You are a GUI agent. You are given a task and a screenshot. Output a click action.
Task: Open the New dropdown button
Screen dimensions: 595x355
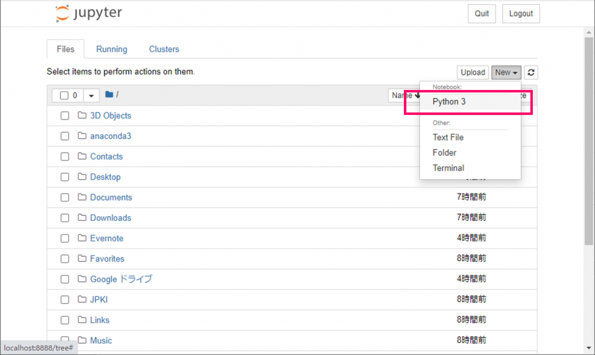click(x=507, y=73)
